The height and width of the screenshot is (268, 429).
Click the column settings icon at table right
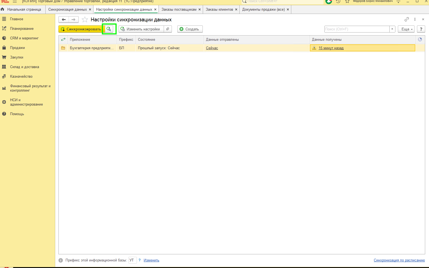pyautogui.click(x=420, y=39)
